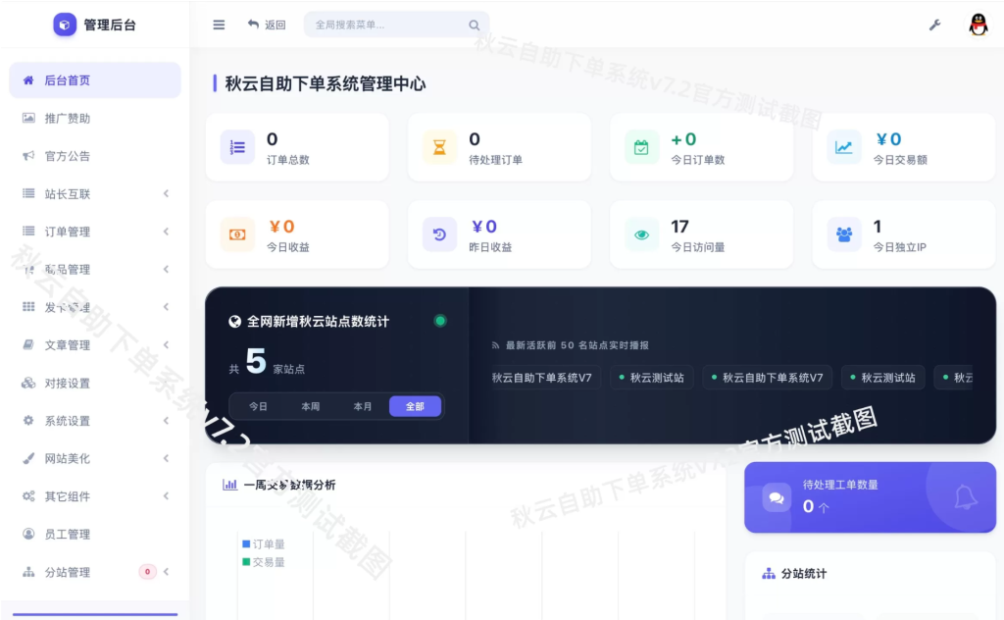Click the 昨日收益 history icon

[x=439, y=234]
